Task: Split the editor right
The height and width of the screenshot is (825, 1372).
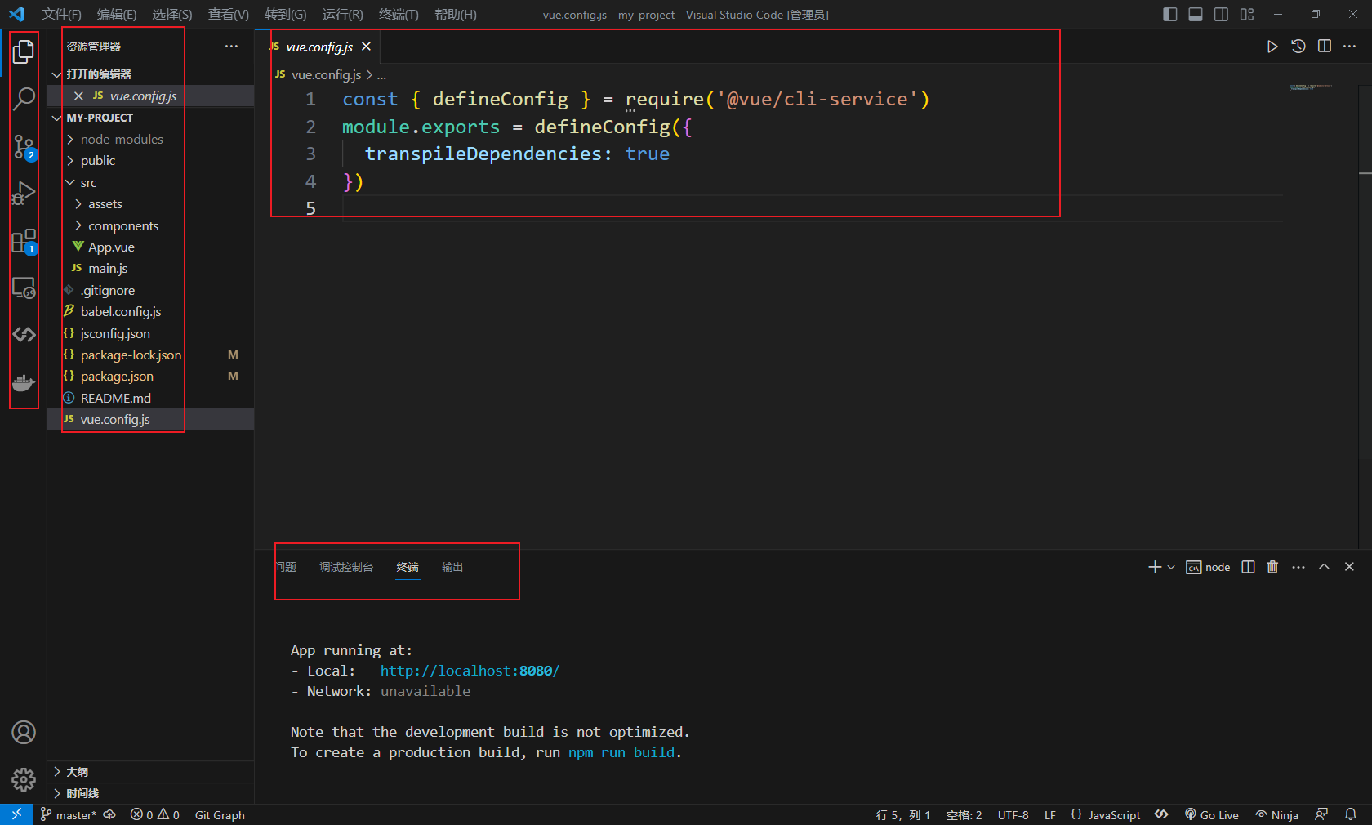Action: coord(1325,47)
